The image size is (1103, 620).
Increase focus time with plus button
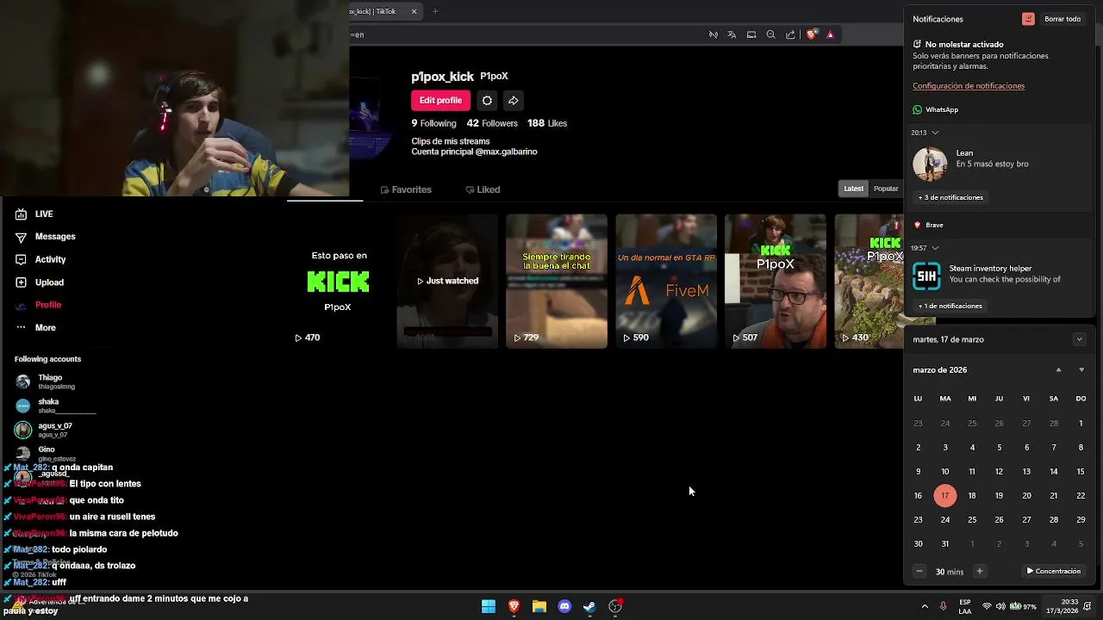[979, 571]
